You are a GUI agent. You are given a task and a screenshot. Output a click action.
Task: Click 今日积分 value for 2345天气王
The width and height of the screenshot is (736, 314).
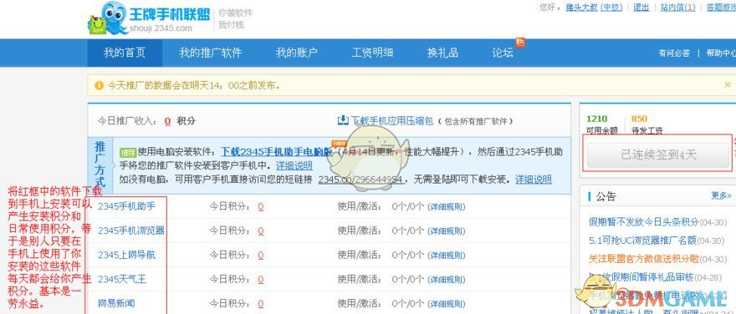tap(260, 280)
